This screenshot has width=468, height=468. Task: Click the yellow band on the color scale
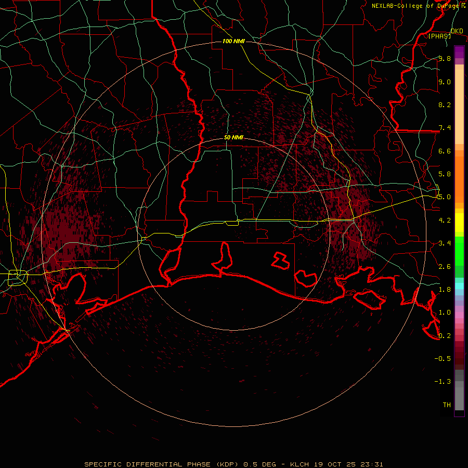click(459, 223)
